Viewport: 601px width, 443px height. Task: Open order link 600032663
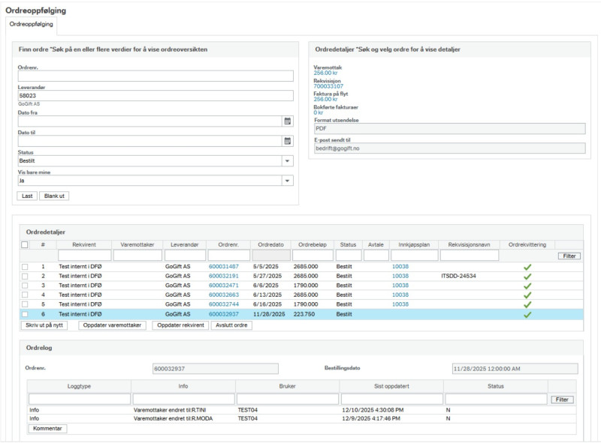coord(223,295)
